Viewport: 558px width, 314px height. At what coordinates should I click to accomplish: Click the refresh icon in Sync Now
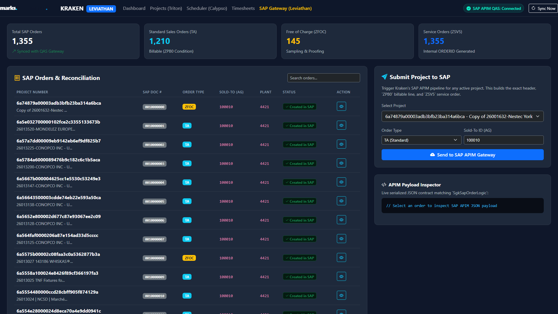533,8
